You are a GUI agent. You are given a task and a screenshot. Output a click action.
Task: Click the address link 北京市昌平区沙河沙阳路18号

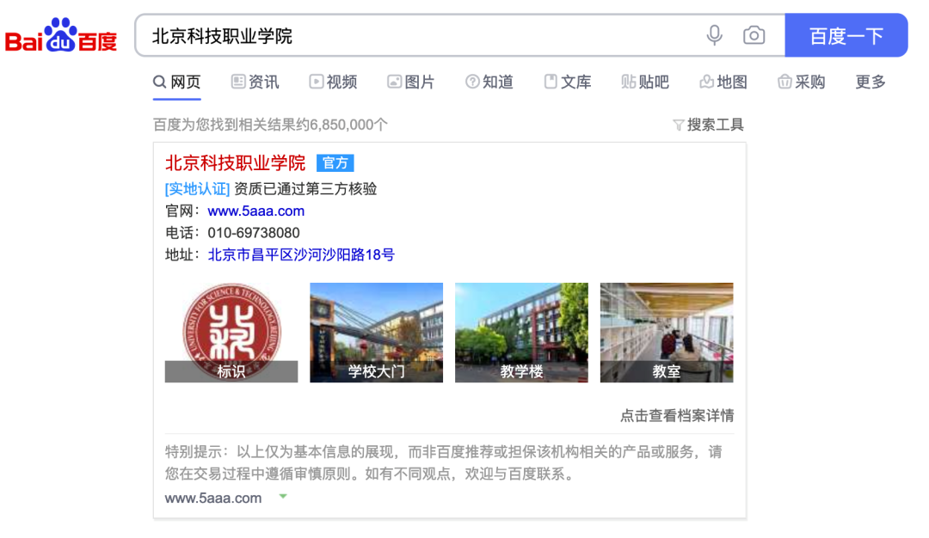pos(301,254)
